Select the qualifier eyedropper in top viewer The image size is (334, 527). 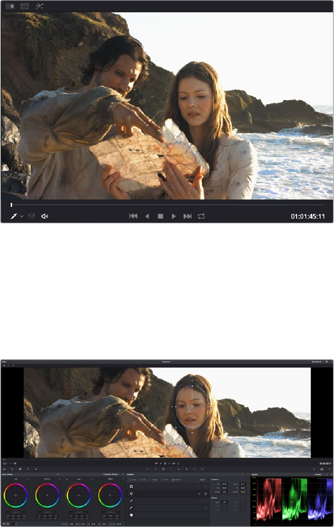click(x=14, y=216)
